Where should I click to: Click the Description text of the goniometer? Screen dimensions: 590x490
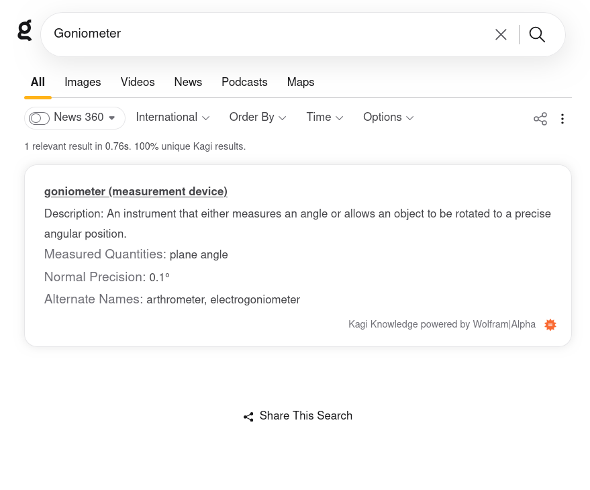(297, 224)
